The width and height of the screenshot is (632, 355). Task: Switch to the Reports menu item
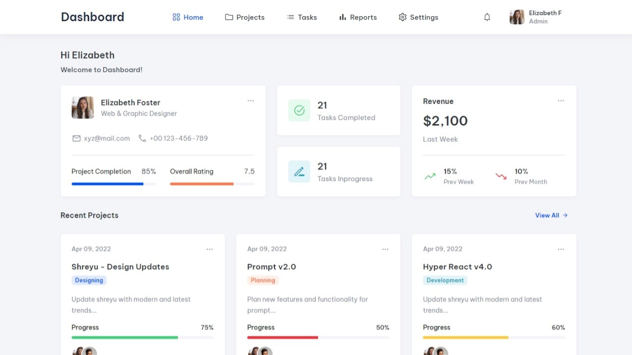point(358,17)
